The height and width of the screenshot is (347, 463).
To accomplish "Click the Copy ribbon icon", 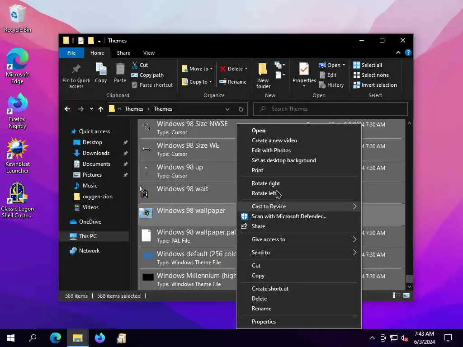I will pos(101,73).
